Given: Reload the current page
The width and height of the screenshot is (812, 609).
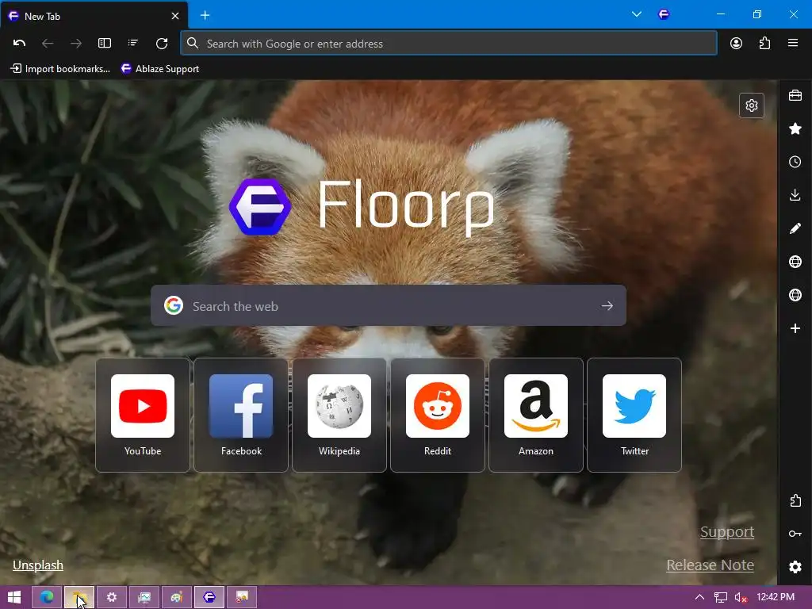Looking at the screenshot, I should click(x=162, y=44).
